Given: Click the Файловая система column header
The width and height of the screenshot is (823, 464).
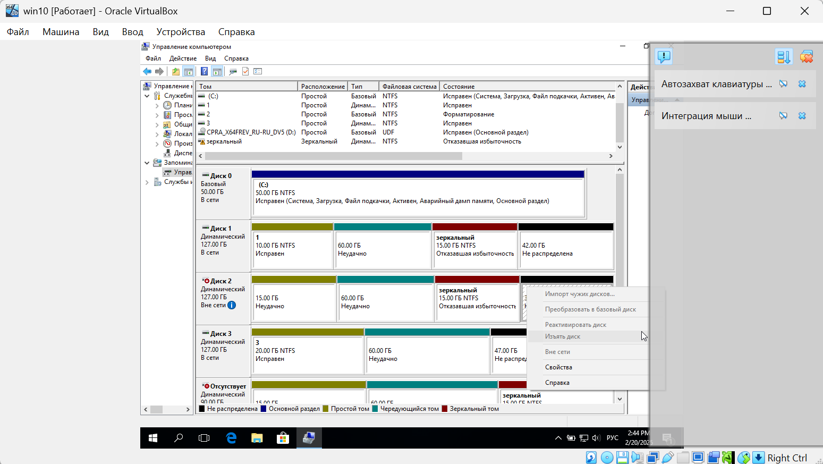Looking at the screenshot, I should pyautogui.click(x=409, y=86).
